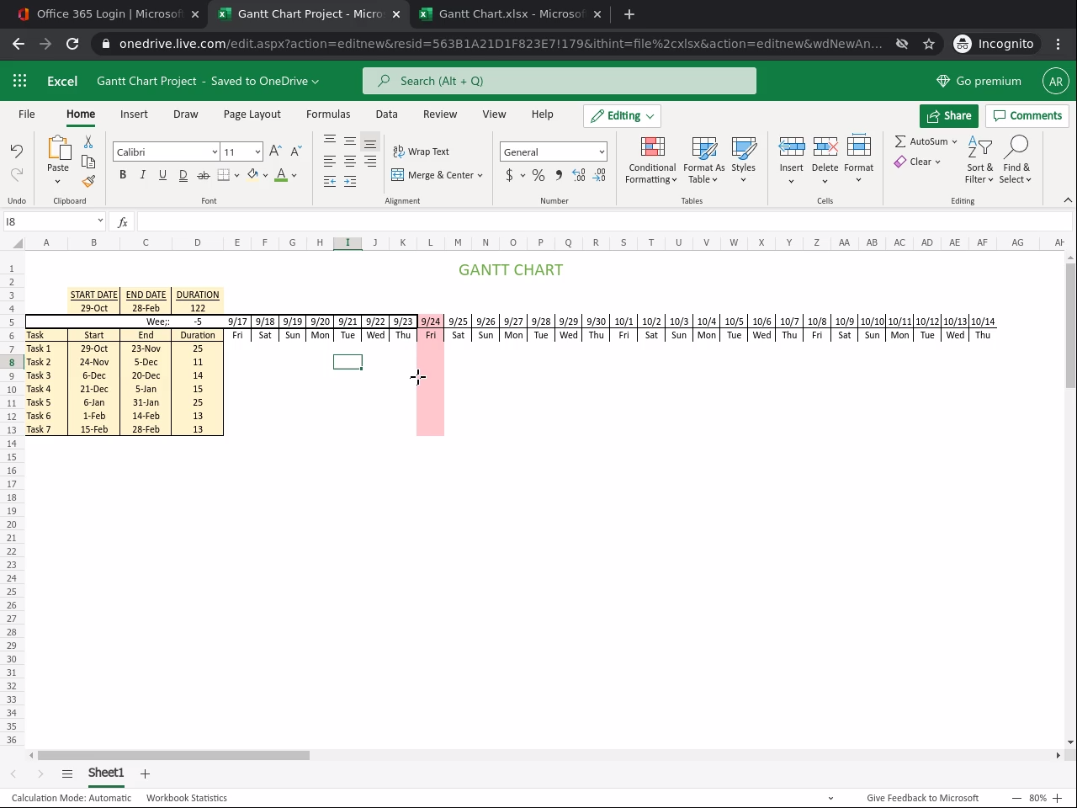Viewport: 1077px width, 808px height.
Task: Toggle Italic formatting
Action: tap(143, 175)
